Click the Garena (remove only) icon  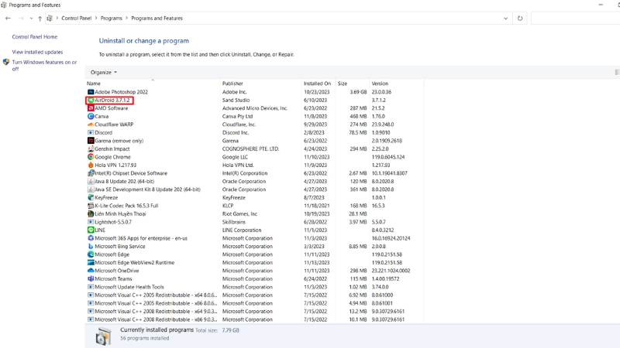point(91,141)
